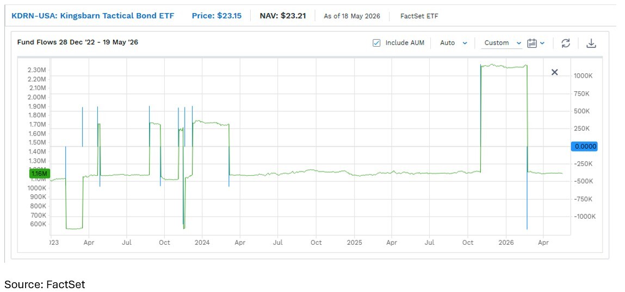Click the refresh chart icon
The width and height of the screenshot is (625, 292).
(x=566, y=43)
